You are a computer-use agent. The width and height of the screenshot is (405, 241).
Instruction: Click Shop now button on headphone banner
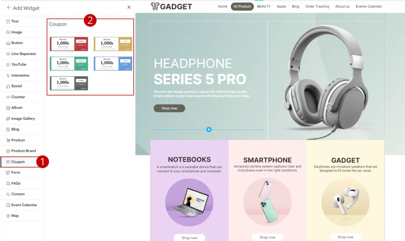tap(169, 108)
